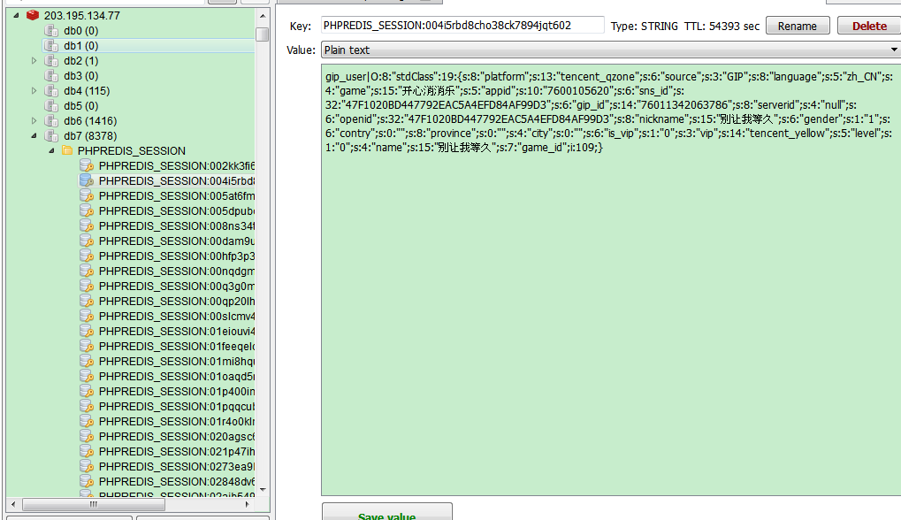Screen dimensions: 901x520
Task: Click the db1 (0) database icon
Action: point(51,45)
